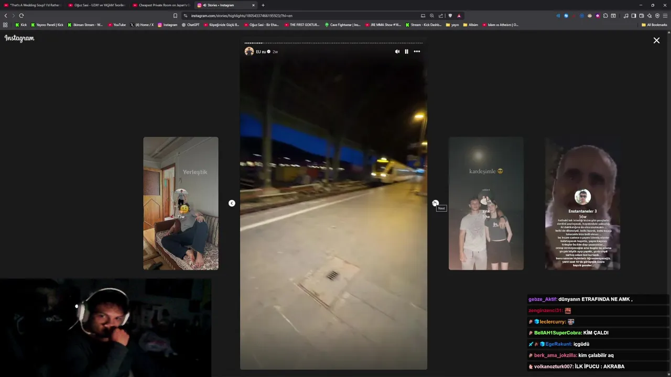Open the 'Yayıncı Paneli | Kick' bookmark
671x377 pixels.
pyautogui.click(x=47, y=25)
